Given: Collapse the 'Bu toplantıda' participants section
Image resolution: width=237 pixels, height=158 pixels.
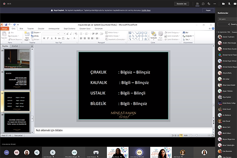Looking at the screenshot, I should pyautogui.click(x=217, y=32).
